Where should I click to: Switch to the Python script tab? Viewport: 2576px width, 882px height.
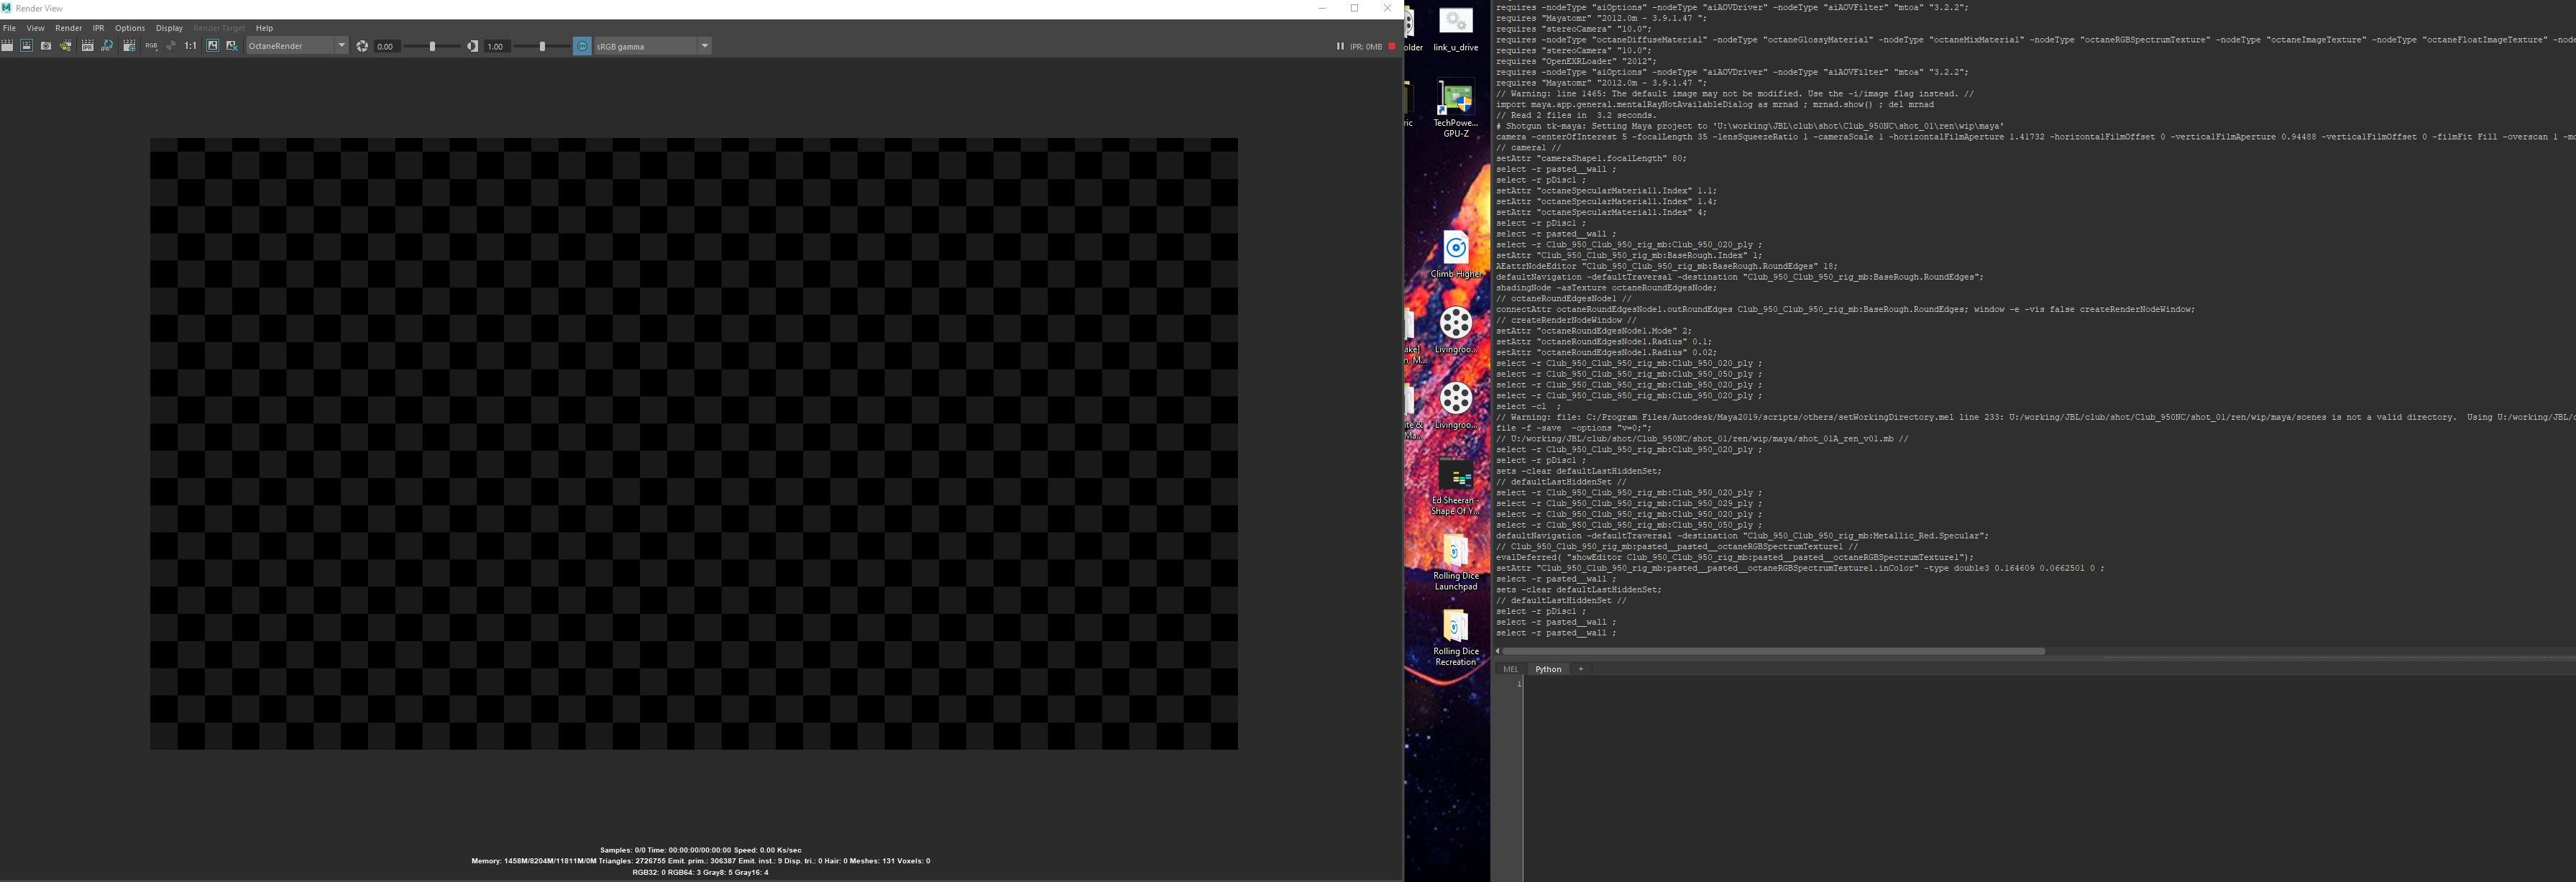click(x=1547, y=669)
